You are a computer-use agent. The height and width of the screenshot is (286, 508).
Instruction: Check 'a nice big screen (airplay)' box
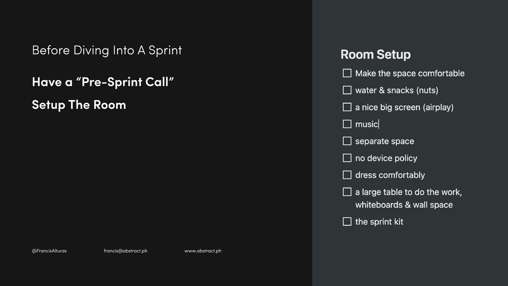[347, 107]
